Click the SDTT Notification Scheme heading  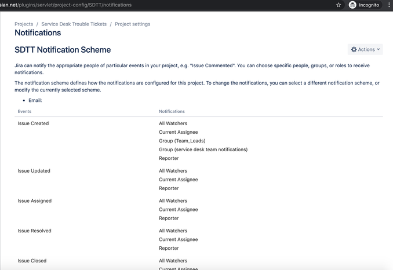point(63,50)
